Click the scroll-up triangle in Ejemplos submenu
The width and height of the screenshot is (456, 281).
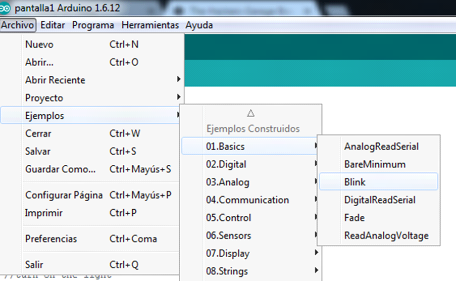tap(251, 113)
